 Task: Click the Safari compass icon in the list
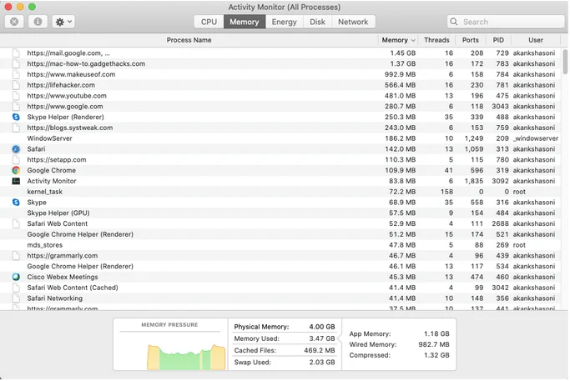(x=16, y=149)
